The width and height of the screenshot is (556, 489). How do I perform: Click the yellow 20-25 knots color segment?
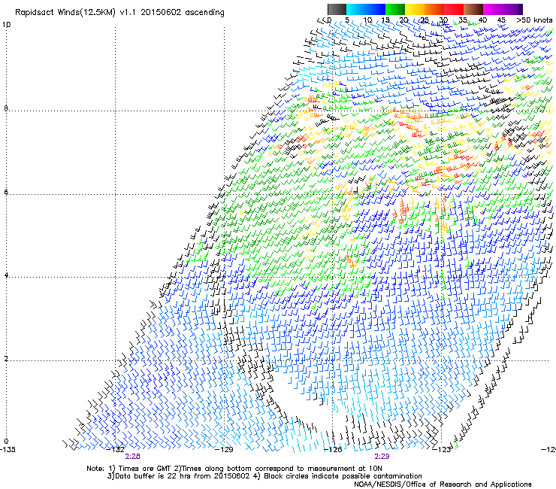415,9
